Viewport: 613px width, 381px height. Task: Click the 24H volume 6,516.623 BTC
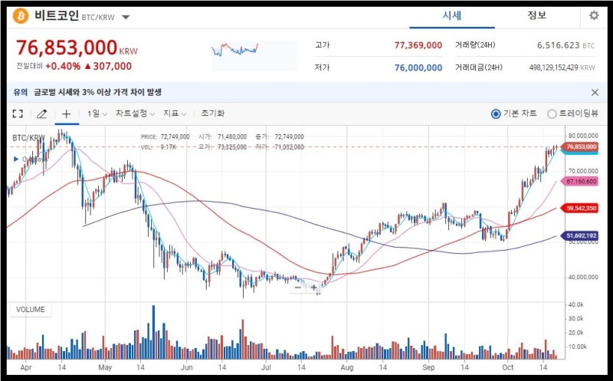tap(565, 45)
